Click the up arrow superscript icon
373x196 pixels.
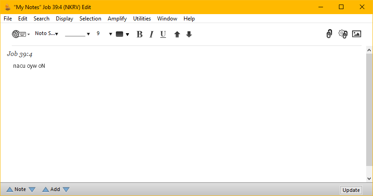click(177, 34)
